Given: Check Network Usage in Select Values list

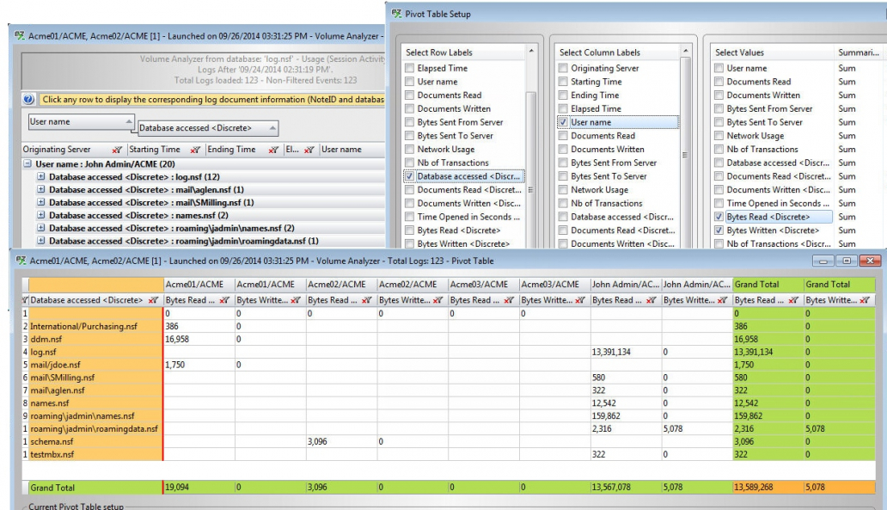Looking at the screenshot, I should click(x=719, y=136).
